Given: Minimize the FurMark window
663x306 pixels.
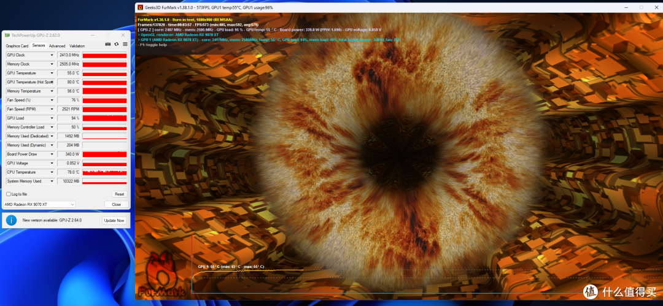Looking at the screenshot, I should pos(627,7).
